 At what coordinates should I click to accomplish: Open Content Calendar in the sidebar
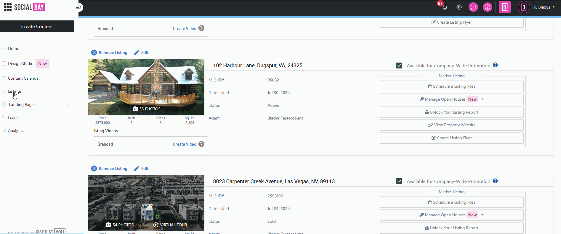click(24, 78)
